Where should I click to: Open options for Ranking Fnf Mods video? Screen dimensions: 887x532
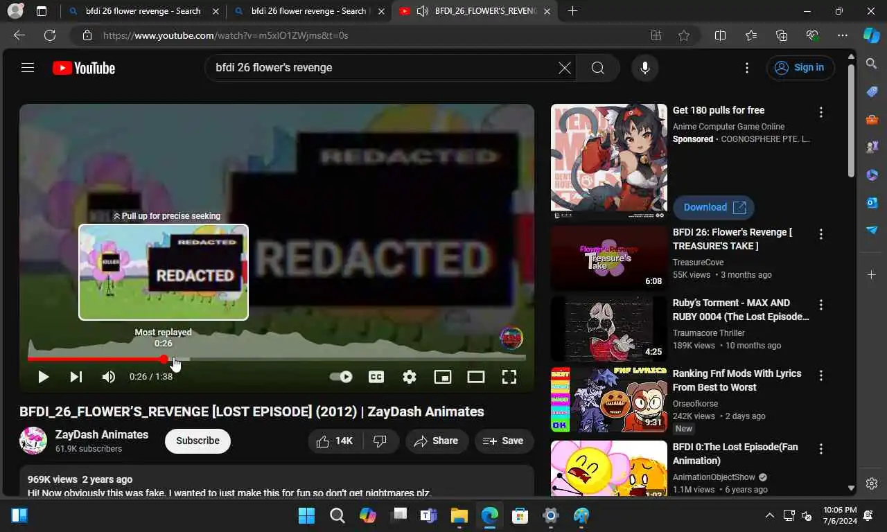821,375
